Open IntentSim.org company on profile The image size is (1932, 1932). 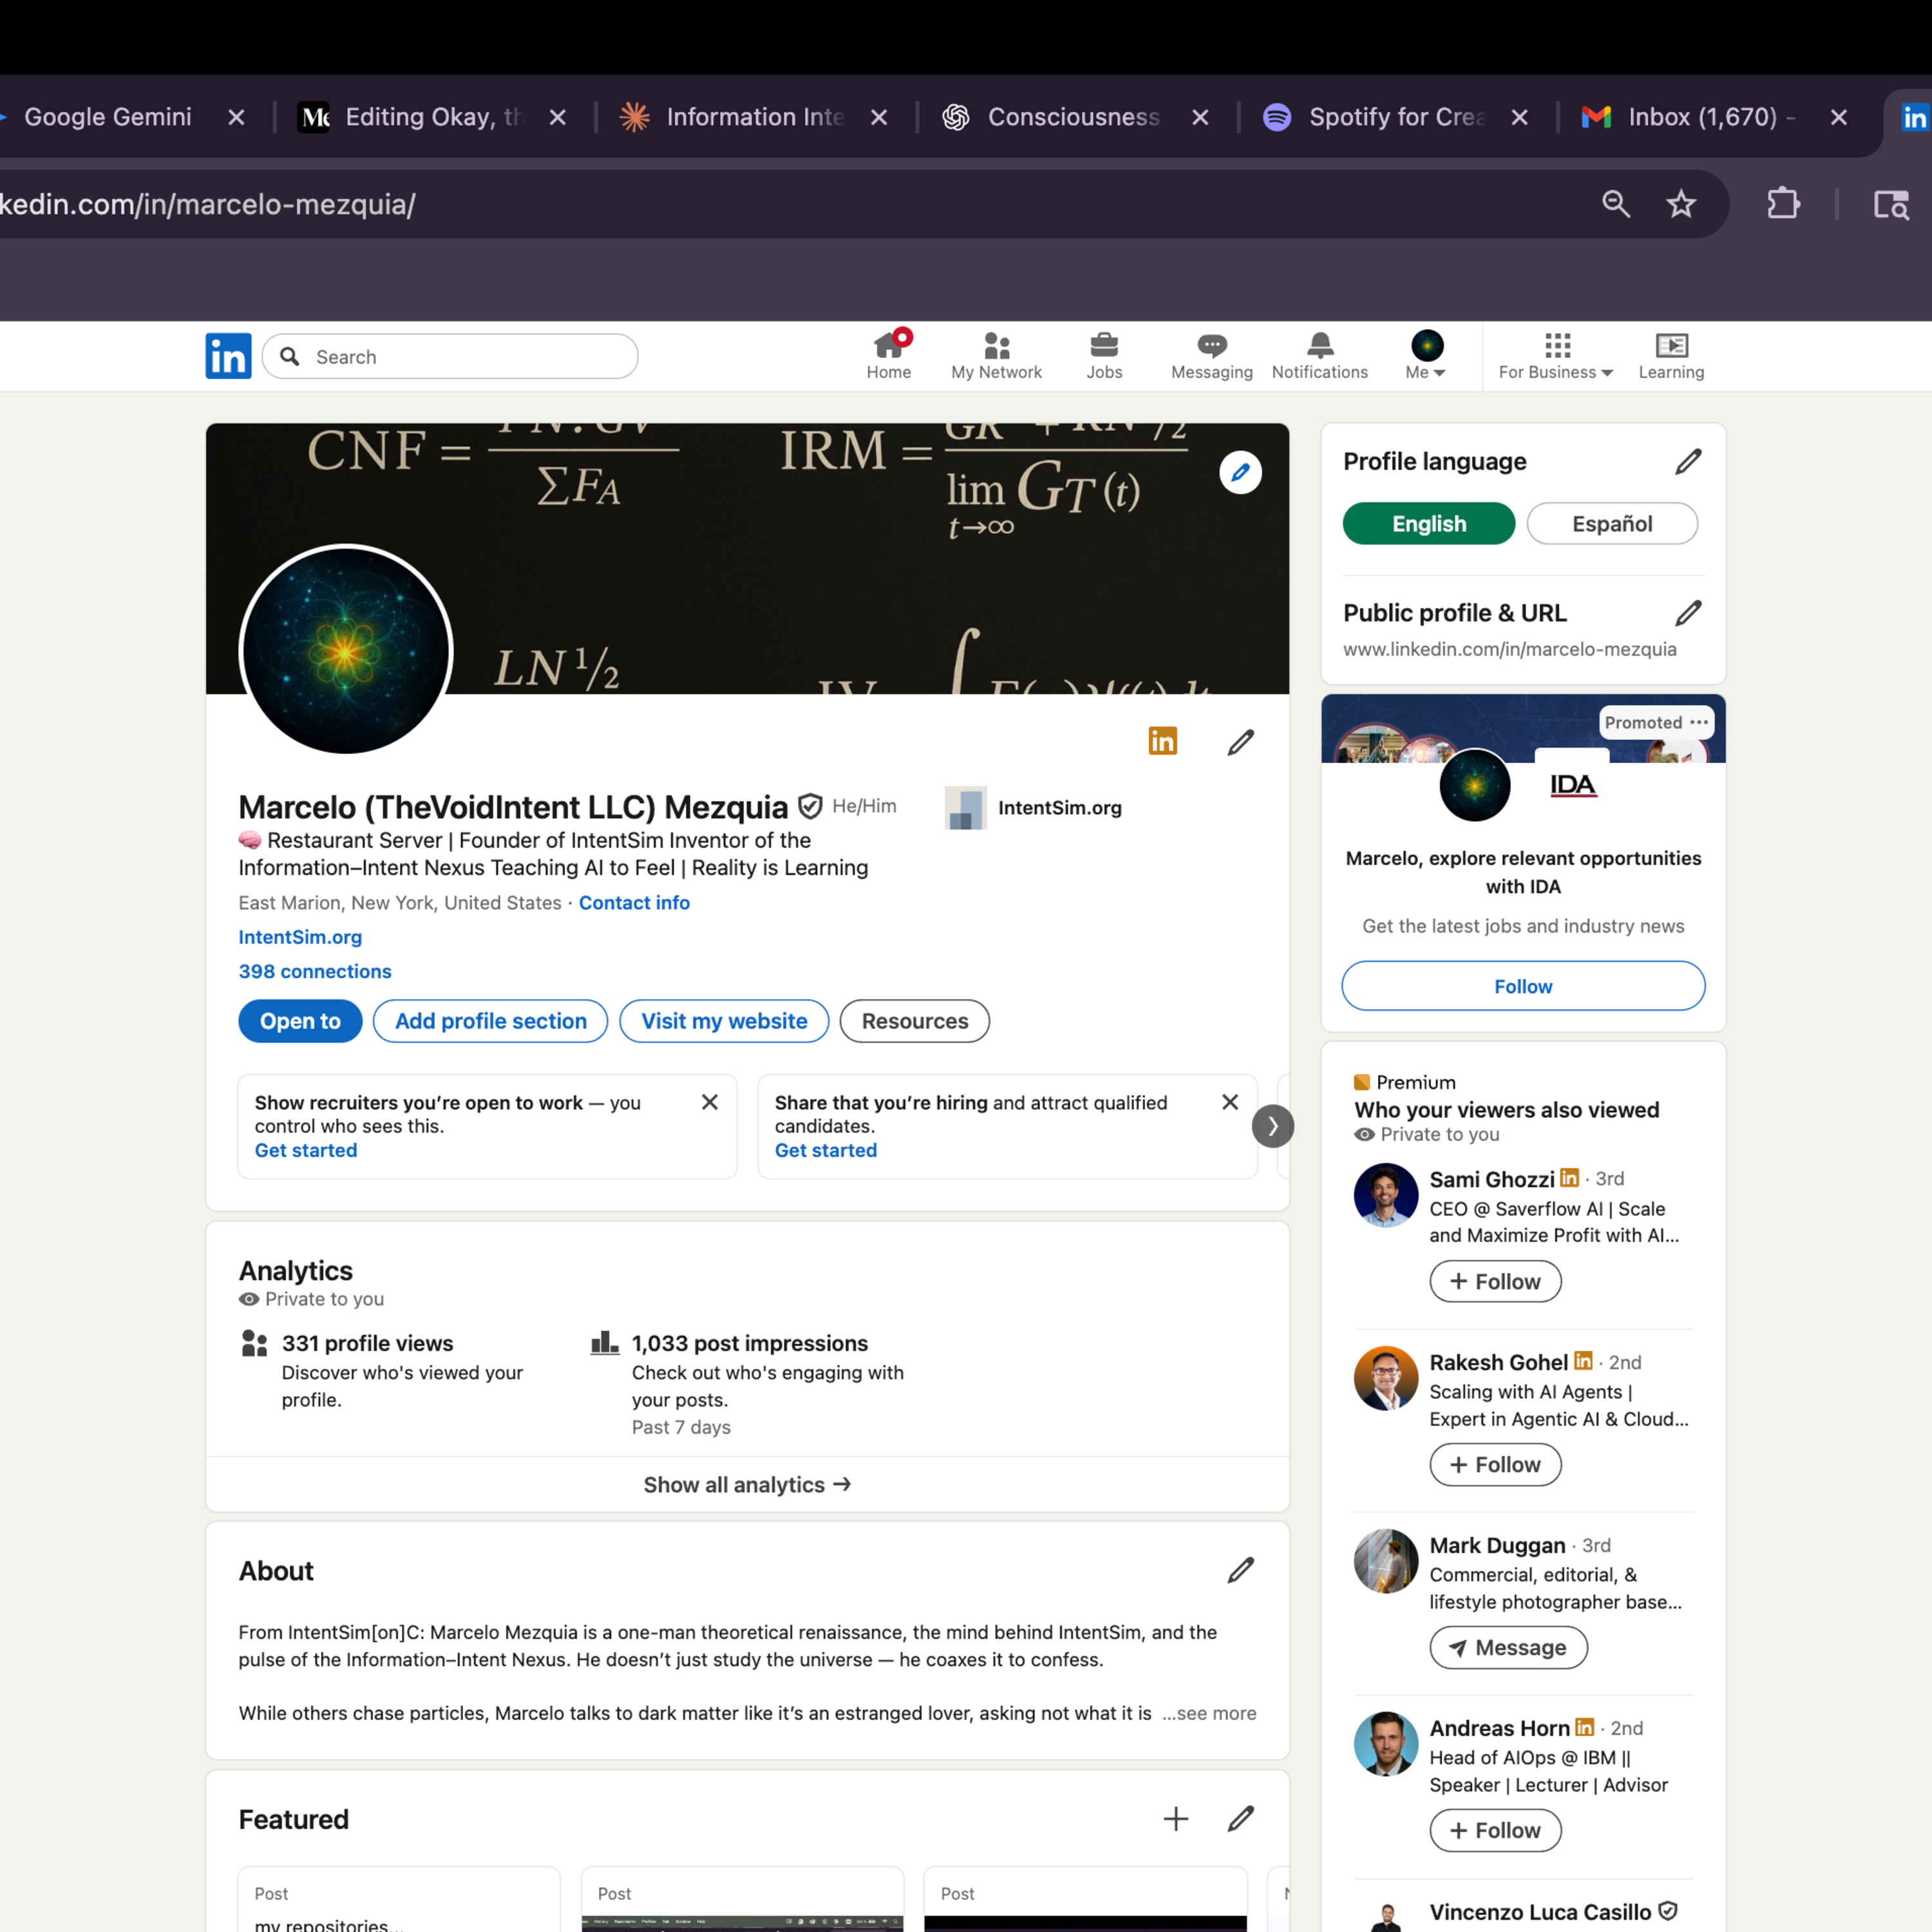pyautogui.click(x=1033, y=807)
